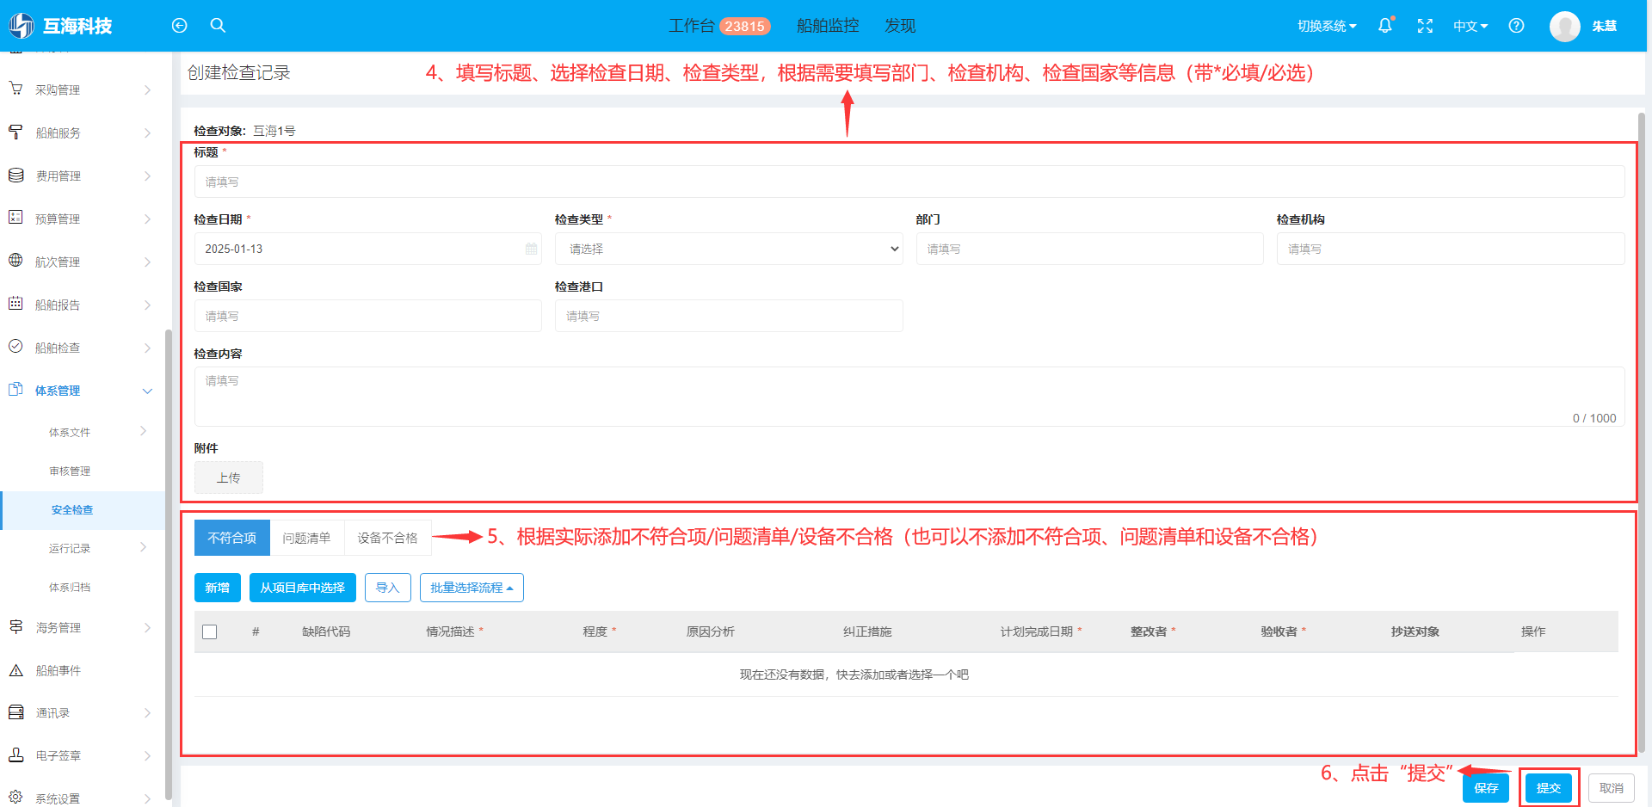Open the 批量选择流程 dropdown button

pyautogui.click(x=472, y=588)
